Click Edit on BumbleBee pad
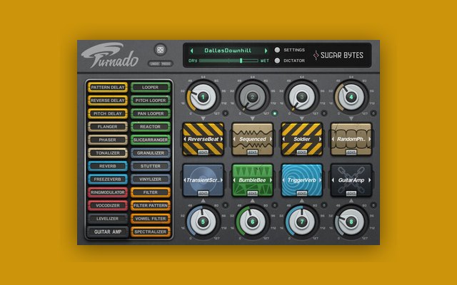 [252, 193]
